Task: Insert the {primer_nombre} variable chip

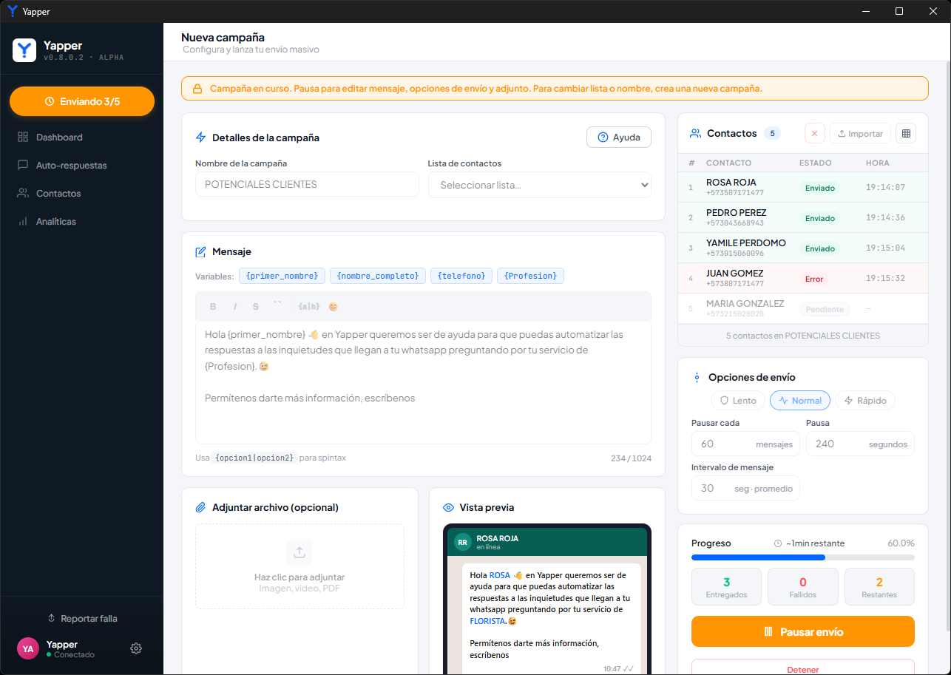Action: click(282, 276)
